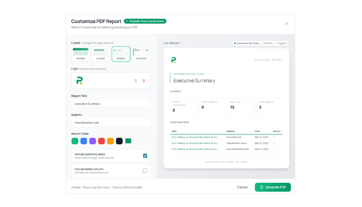The height and width of the screenshot is (207, 362).
Task: Click the upload logo icon
Action: [135, 81]
